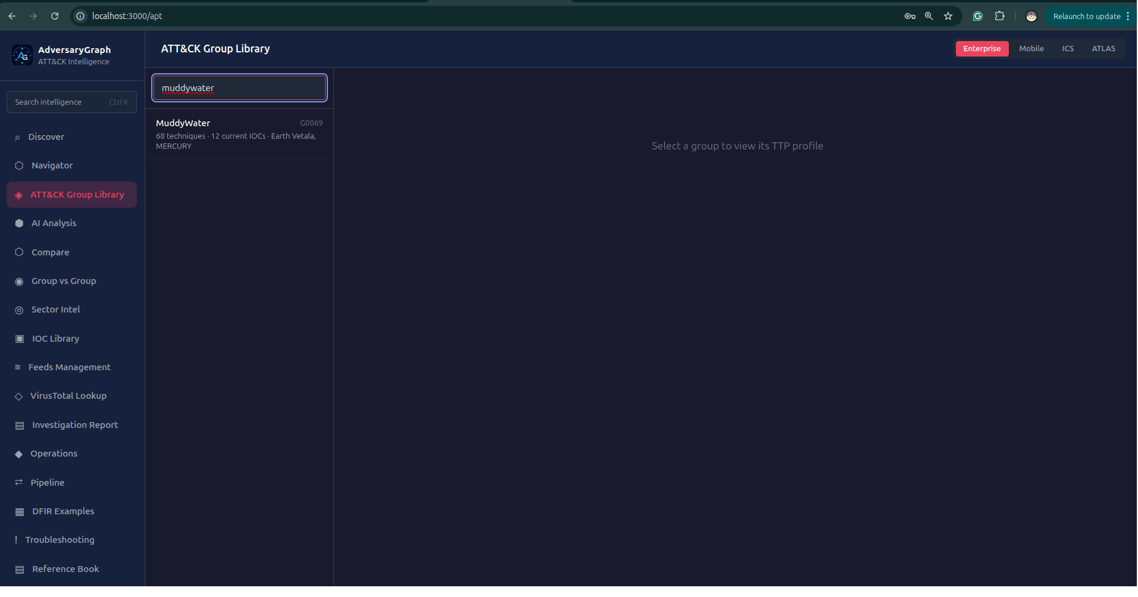This screenshot has height=597, width=1138.
Task: Open Discover page from sidebar
Action: pyautogui.click(x=71, y=137)
